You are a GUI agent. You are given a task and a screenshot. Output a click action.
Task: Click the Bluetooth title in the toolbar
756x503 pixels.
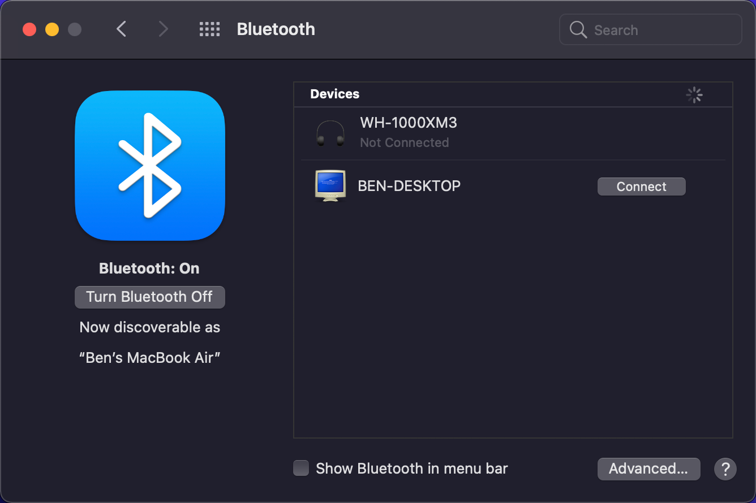(x=276, y=29)
